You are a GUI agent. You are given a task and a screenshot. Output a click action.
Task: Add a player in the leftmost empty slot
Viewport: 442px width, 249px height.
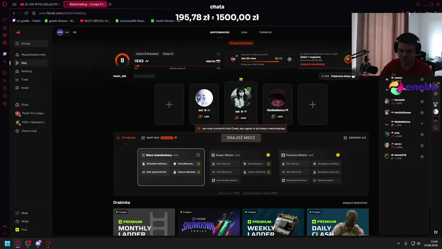pyautogui.click(x=169, y=104)
